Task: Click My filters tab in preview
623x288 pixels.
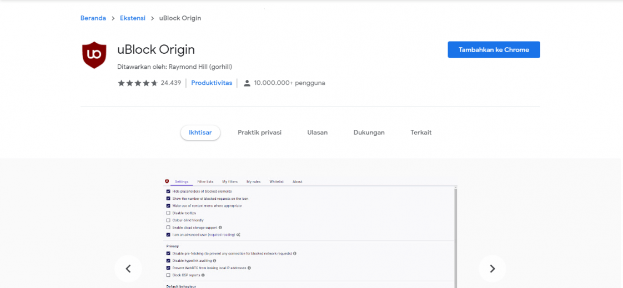Action: [230, 181]
